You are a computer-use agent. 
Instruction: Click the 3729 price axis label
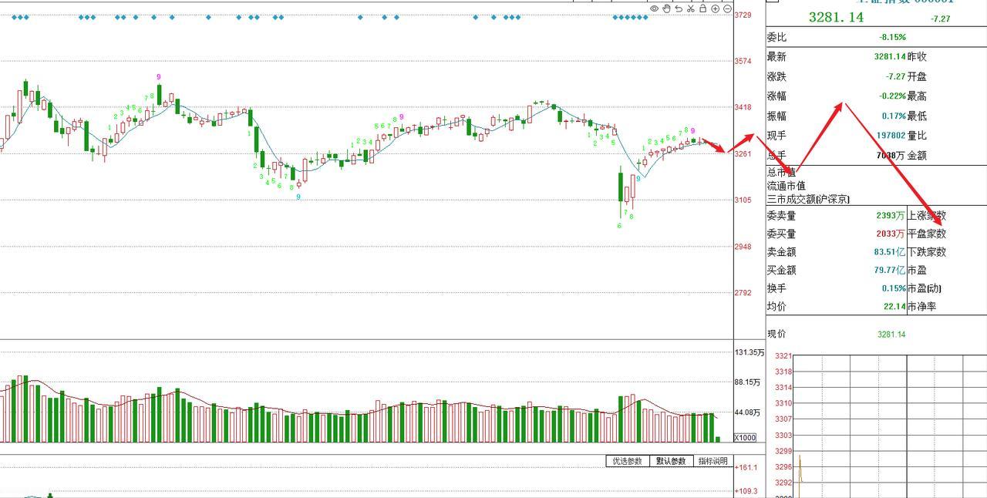(743, 15)
